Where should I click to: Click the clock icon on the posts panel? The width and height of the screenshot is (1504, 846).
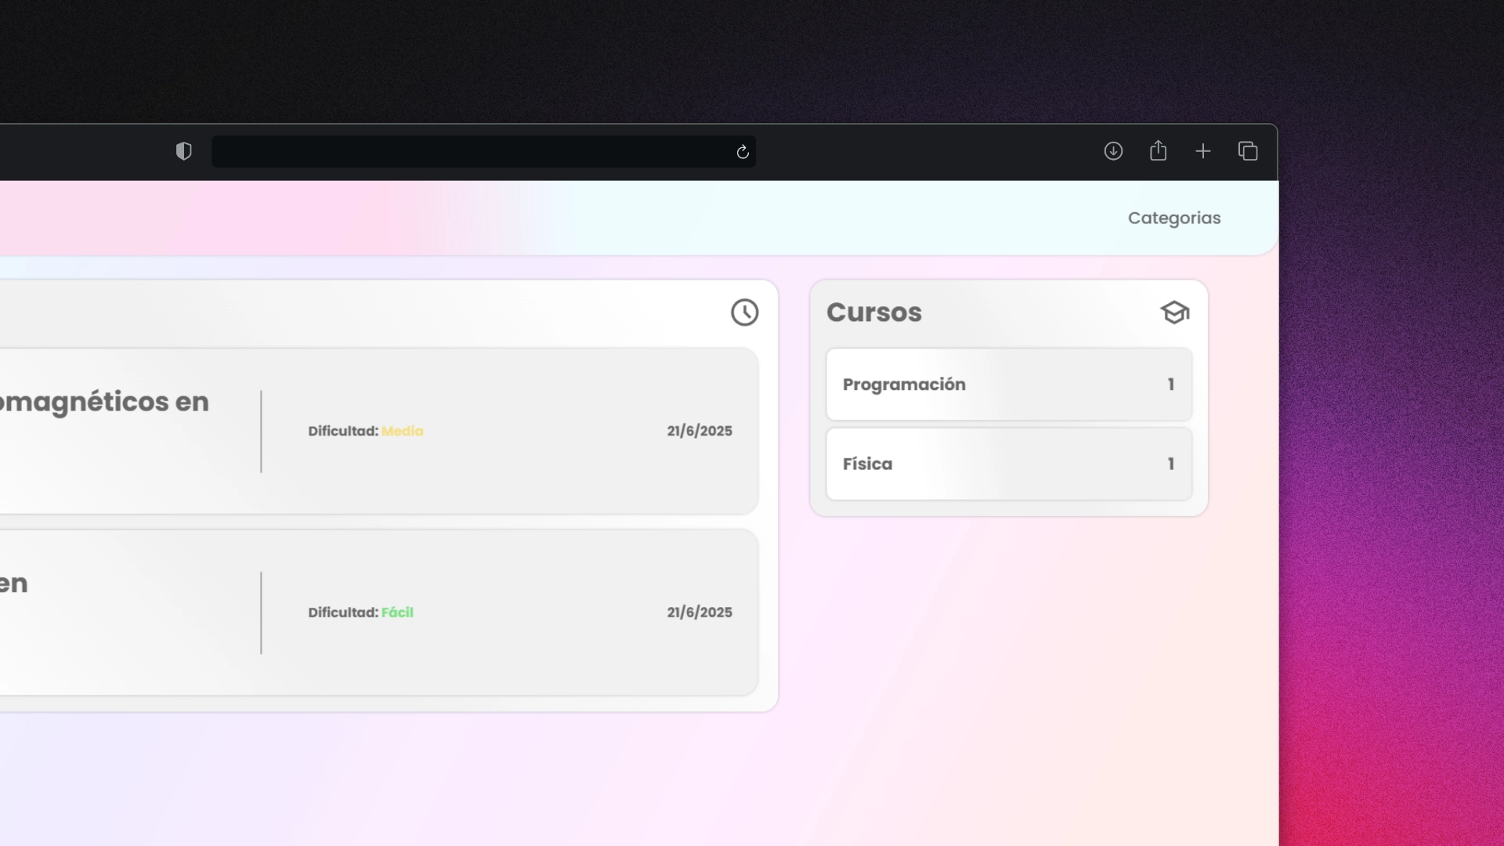pyautogui.click(x=745, y=312)
